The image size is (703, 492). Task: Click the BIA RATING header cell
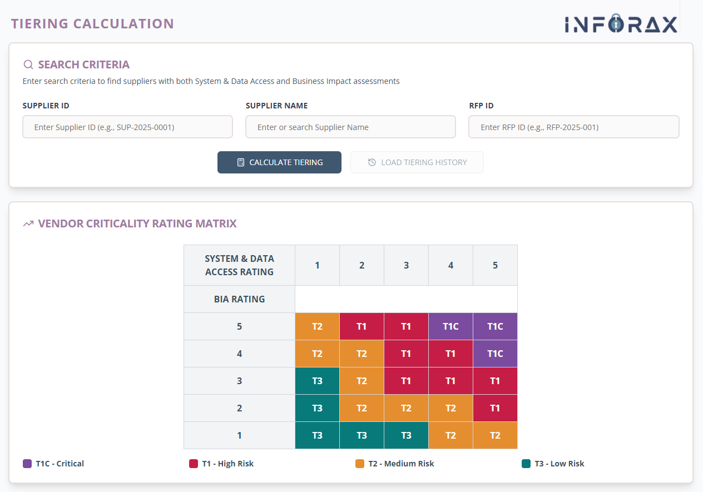(239, 299)
